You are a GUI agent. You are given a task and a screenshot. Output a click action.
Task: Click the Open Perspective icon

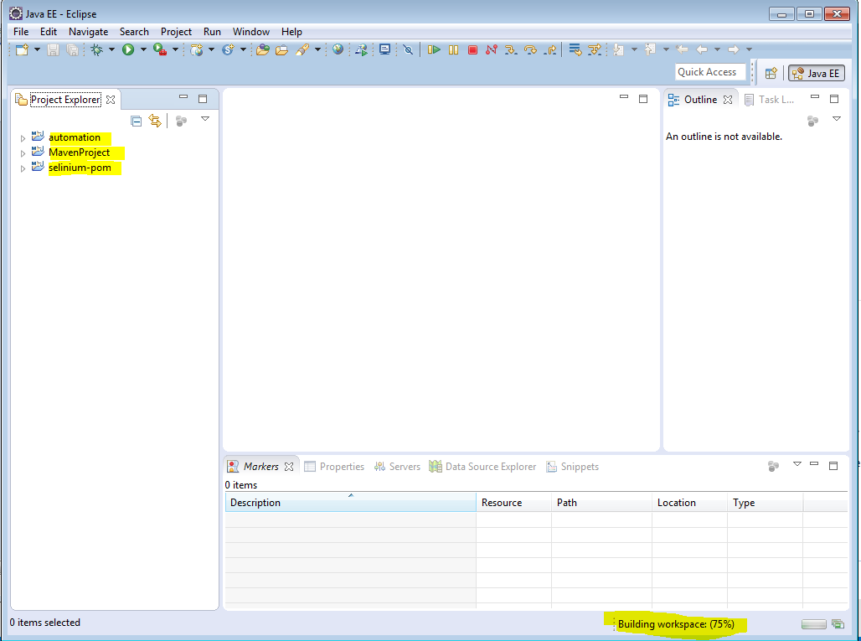(x=771, y=73)
